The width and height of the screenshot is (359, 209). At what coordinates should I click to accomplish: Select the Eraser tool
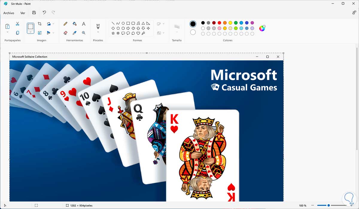point(66,33)
